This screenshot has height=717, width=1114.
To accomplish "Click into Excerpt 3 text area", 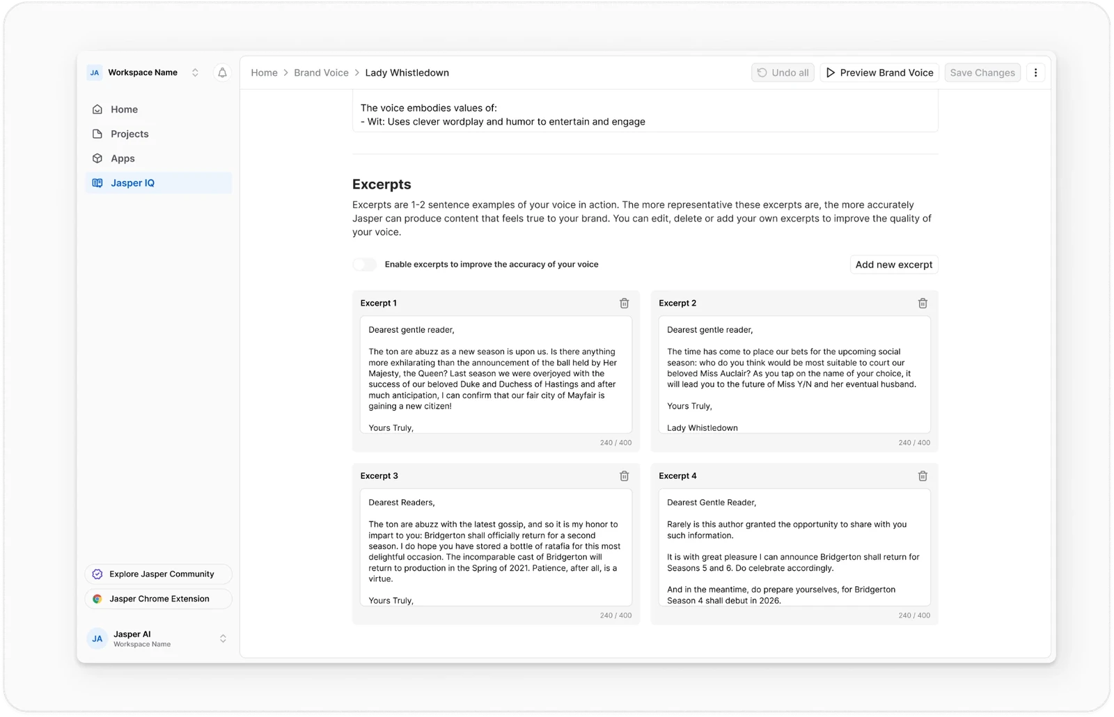I will pyautogui.click(x=496, y=547).
